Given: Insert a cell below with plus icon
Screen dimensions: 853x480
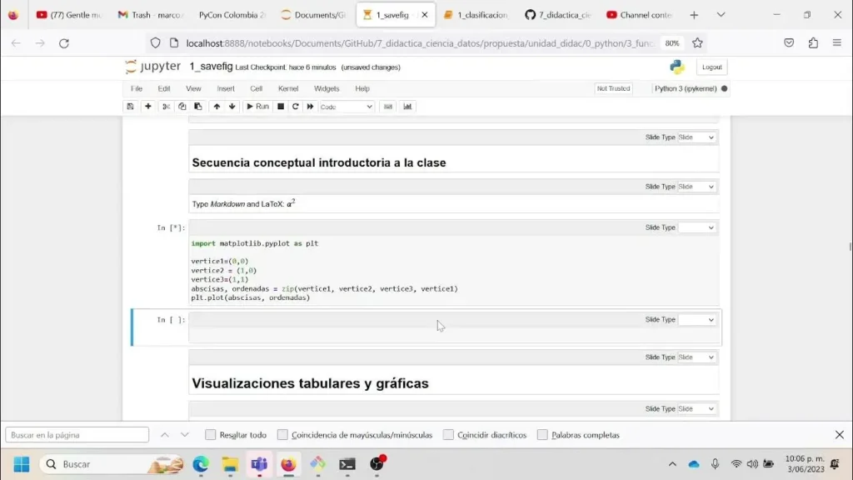Looking at the screenshot, I should point(148,107).
